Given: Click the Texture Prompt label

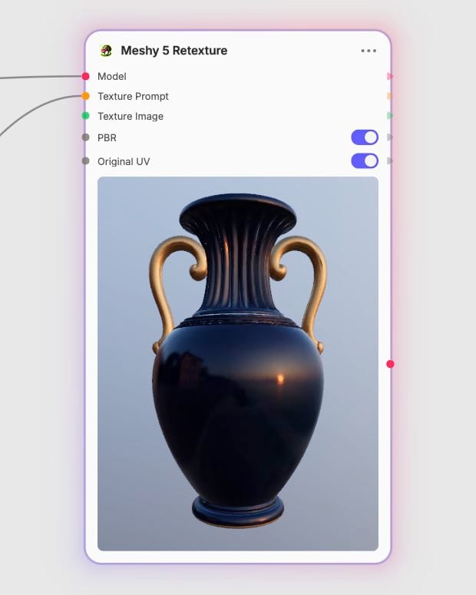Looking at the screenshot, I should [134, 97].
